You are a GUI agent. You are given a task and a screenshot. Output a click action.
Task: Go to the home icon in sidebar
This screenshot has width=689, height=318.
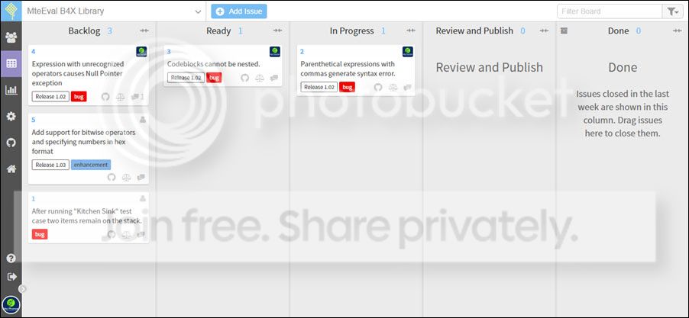coord(11,169)
